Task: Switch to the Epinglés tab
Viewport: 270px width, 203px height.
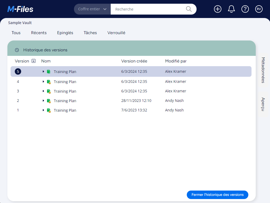Action: pos(65,33)
